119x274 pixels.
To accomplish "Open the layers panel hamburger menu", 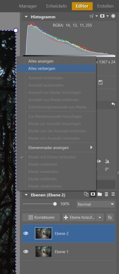I will 113,194.
